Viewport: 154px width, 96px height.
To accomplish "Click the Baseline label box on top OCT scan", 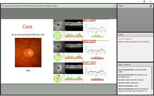I will click(x=89, y=20).
